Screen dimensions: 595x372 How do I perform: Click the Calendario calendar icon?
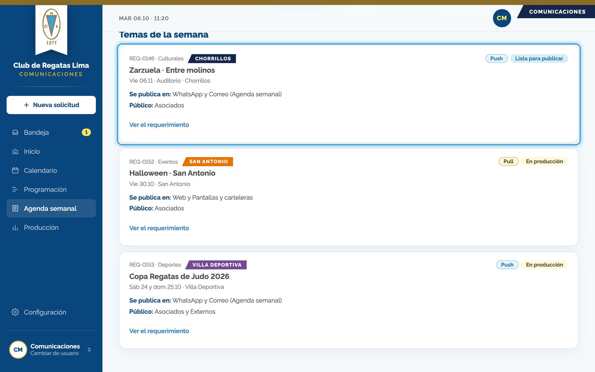coord(15,170)
